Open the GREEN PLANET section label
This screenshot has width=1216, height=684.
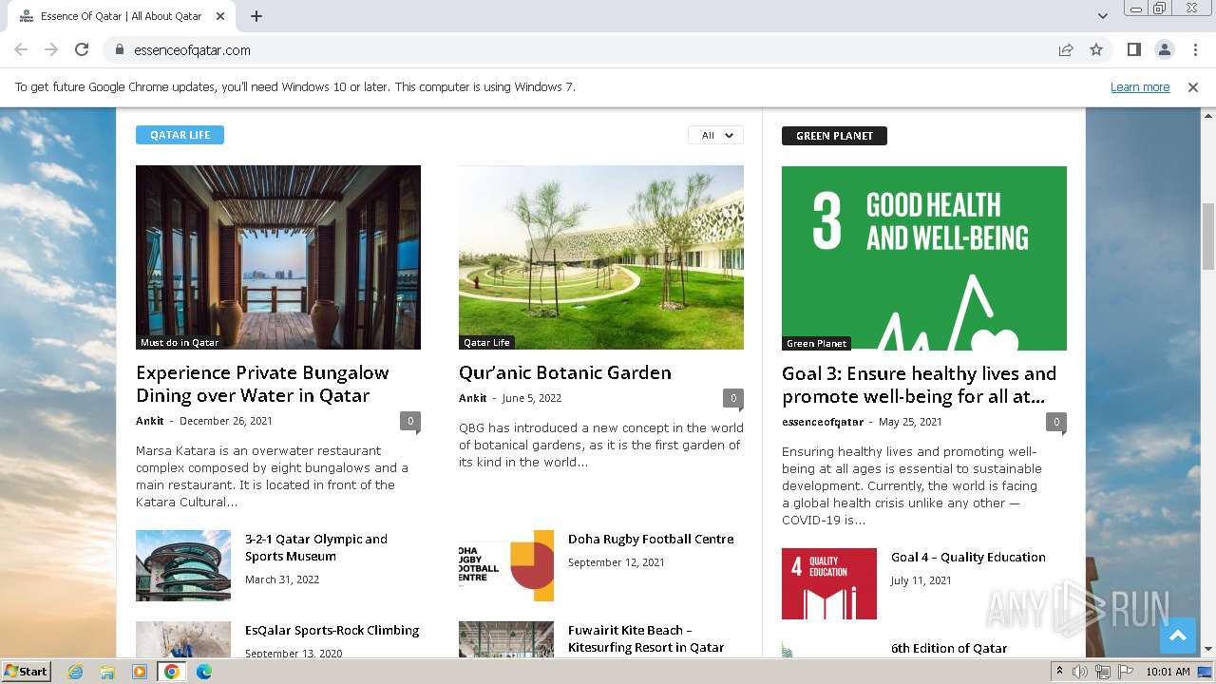[834, 136]
